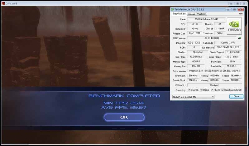Close the Dark Void window
249x146 pixels.
pos(244,3)
